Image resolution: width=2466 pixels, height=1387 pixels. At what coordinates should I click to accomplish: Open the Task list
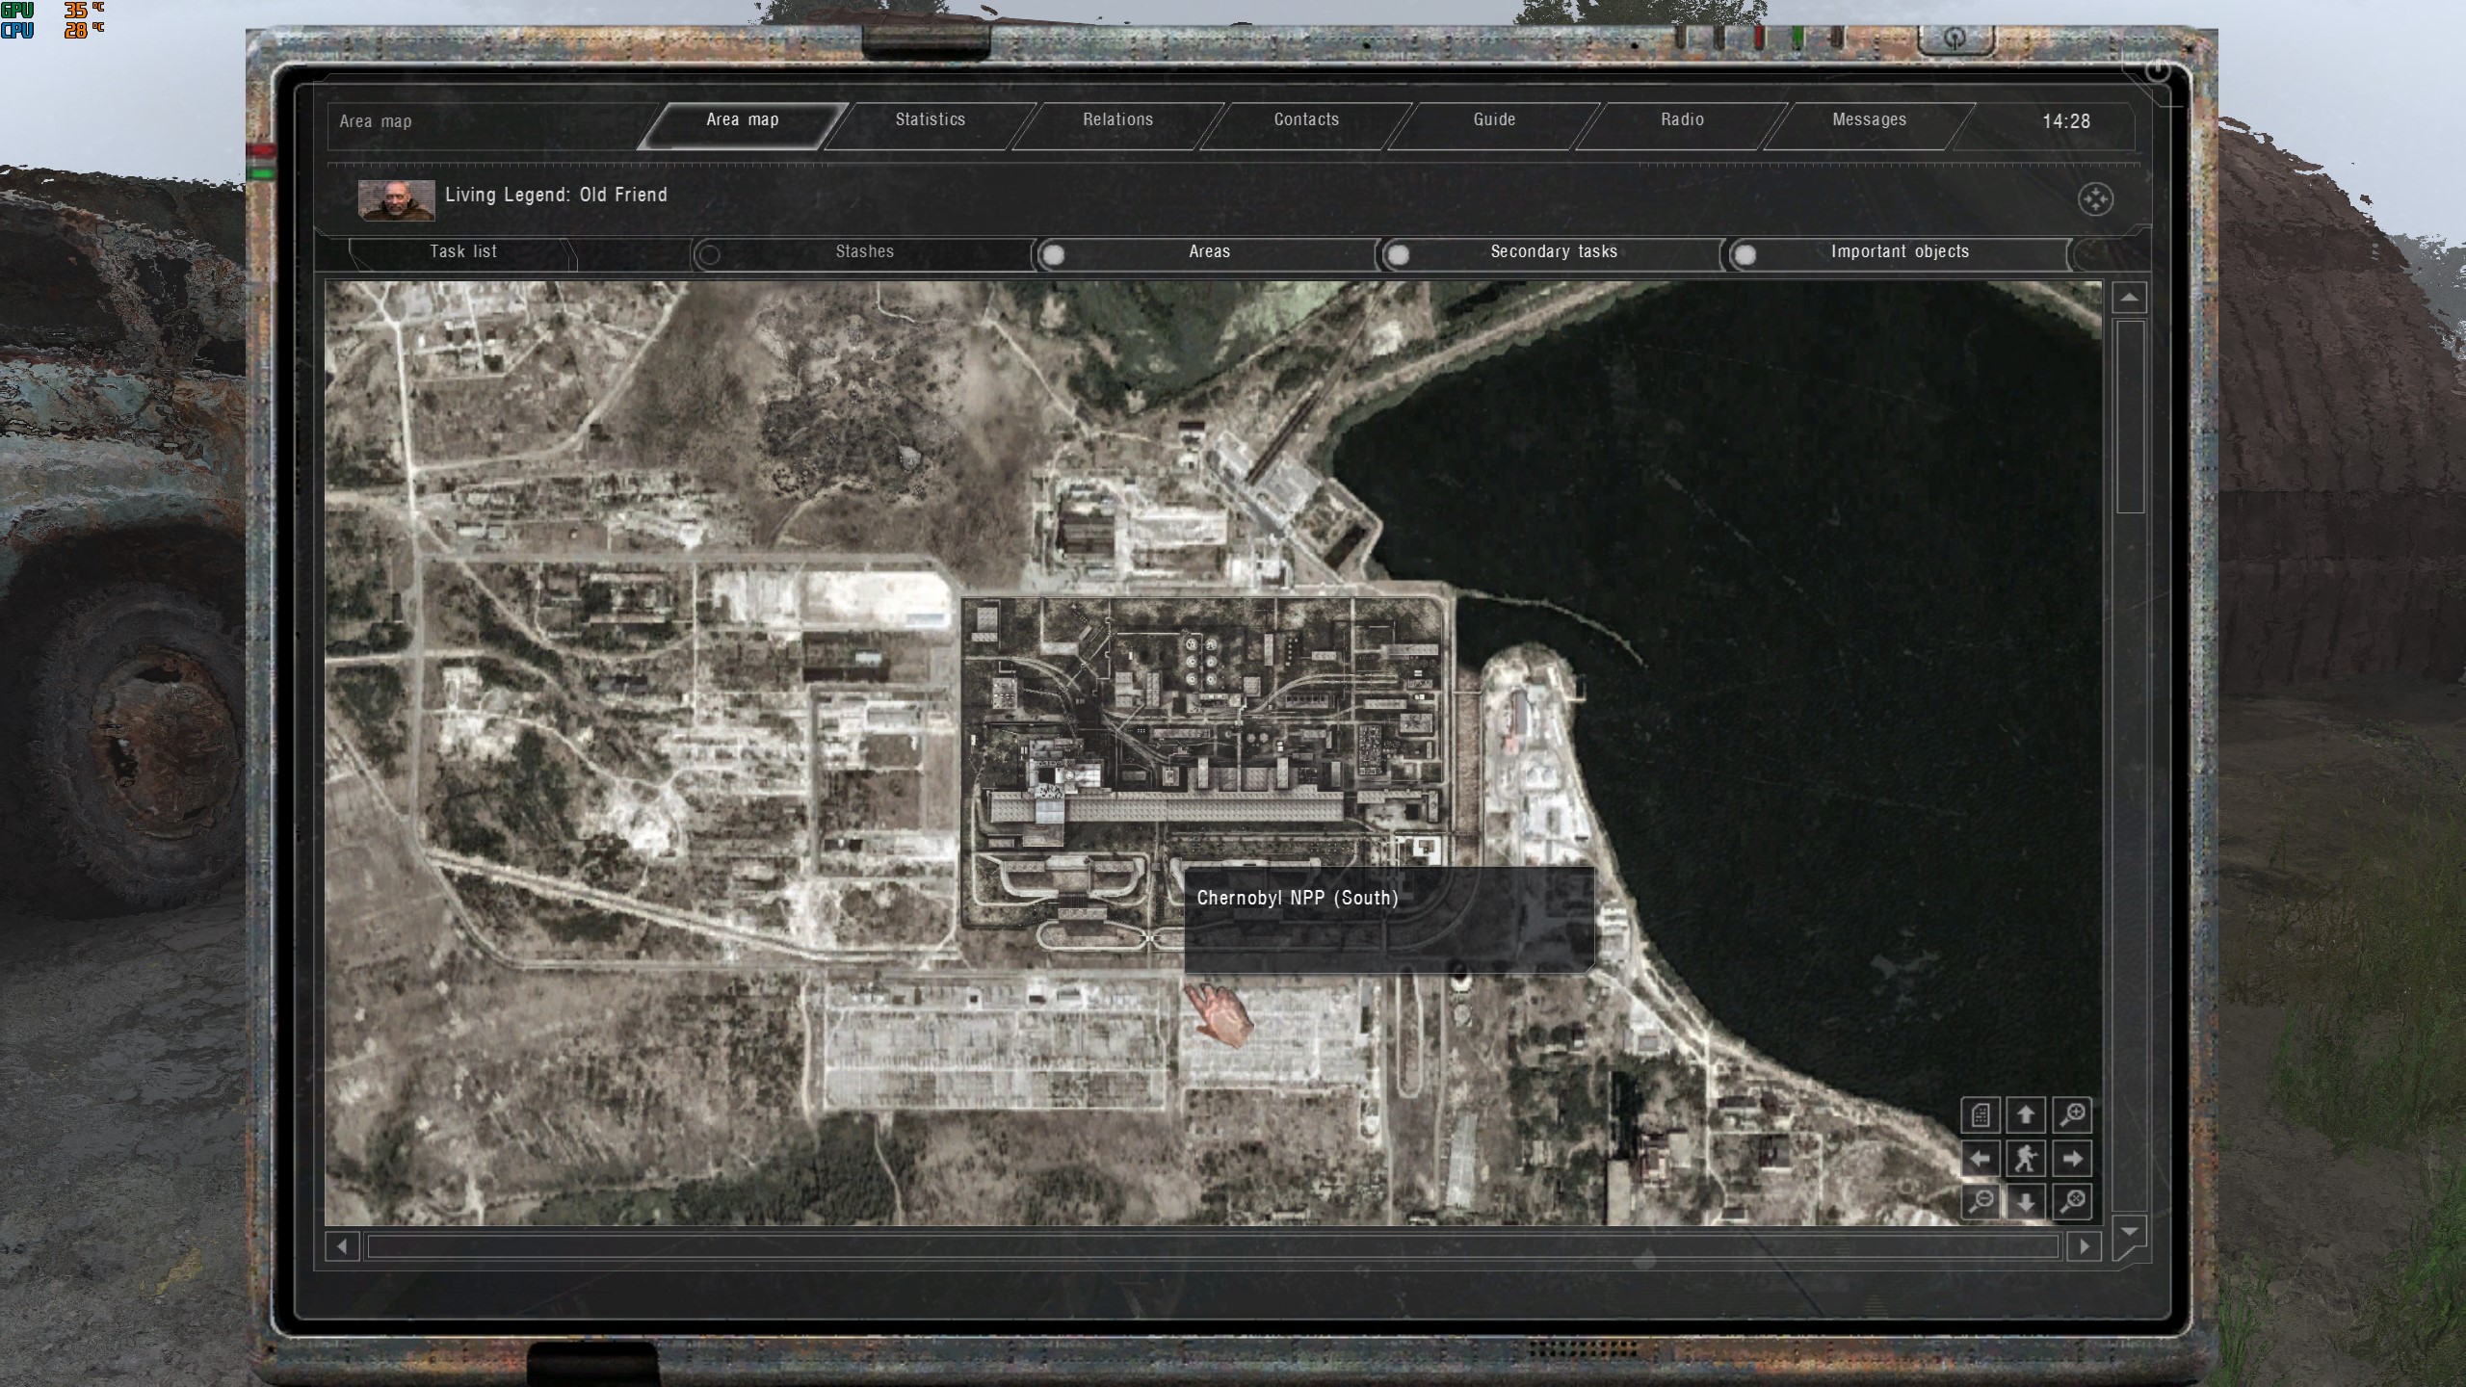(x=463, y=252)
